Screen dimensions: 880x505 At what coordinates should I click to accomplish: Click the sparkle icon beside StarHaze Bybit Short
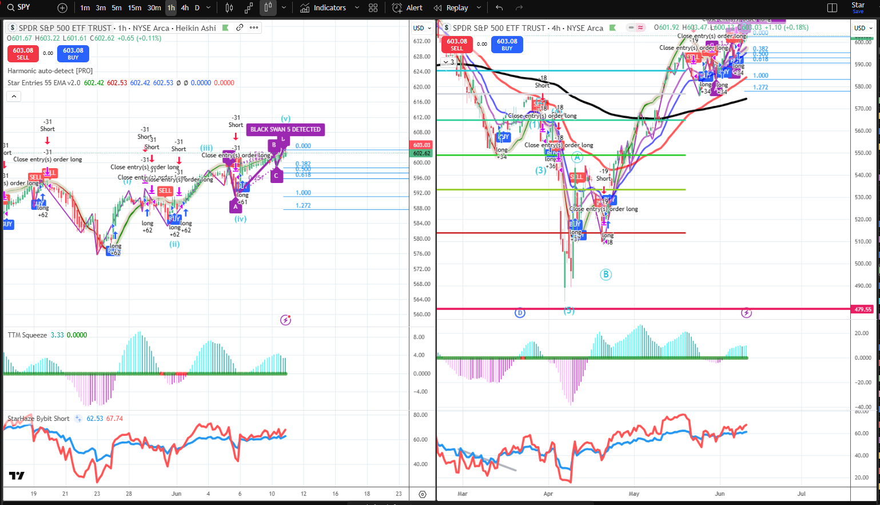click(78, 419)
